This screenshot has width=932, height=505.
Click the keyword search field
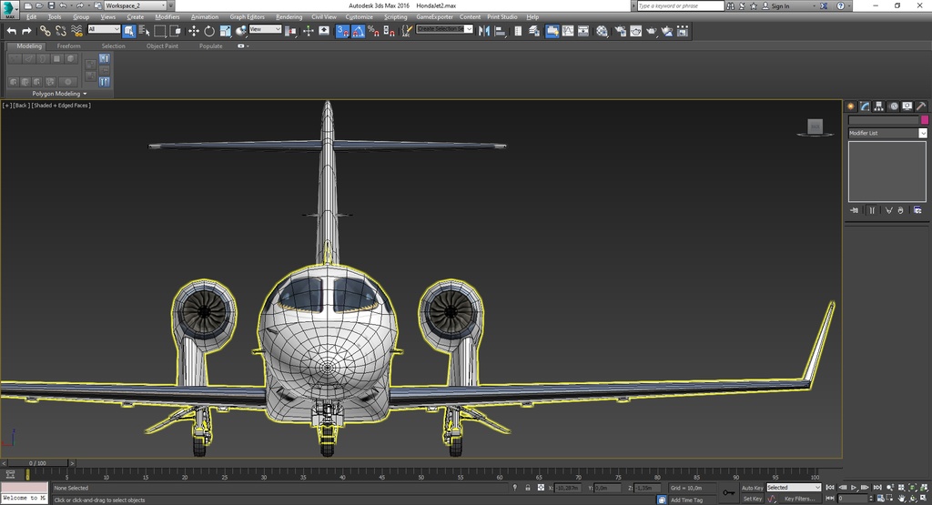[x=681, y=6]
